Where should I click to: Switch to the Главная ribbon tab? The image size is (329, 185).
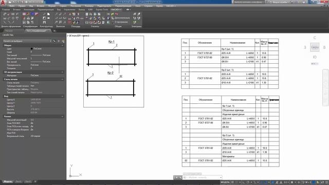coord(6,10)
